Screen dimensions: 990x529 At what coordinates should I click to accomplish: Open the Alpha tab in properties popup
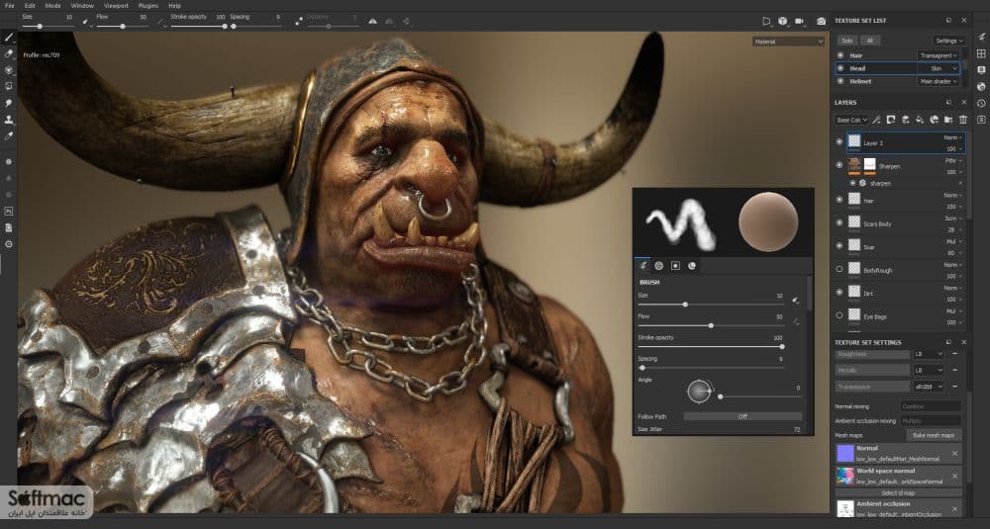(659, 265)
